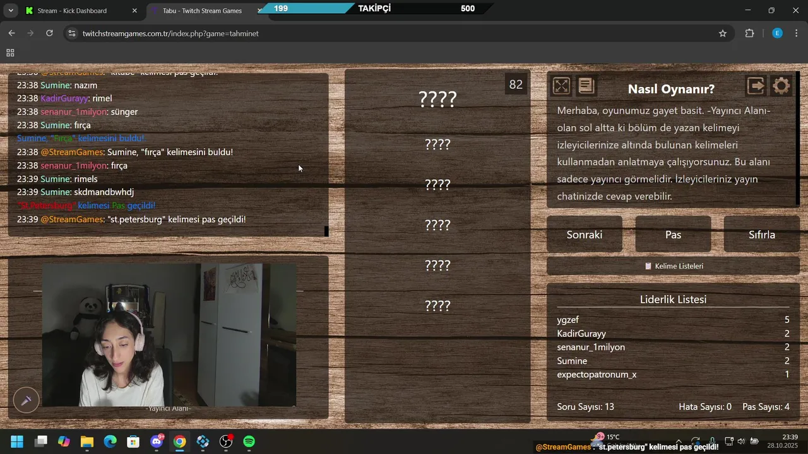Switch to Stream - Kick Dashboard tab
The image size is (808, 454).
coord(81,11)
